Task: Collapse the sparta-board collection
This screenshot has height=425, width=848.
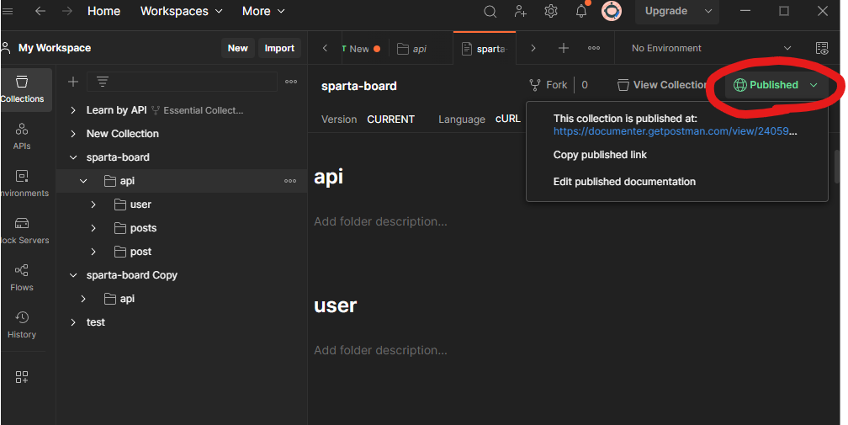Action: pos(73,157)
